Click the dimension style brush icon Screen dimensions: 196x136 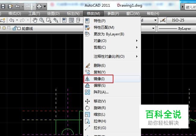[x=163, y=21]
